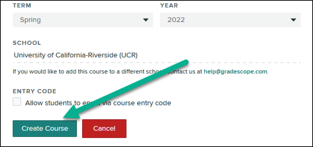Click the ENTRY CODE section heading
This screenshot has height=147, width=313.
[x=34, y=91]
